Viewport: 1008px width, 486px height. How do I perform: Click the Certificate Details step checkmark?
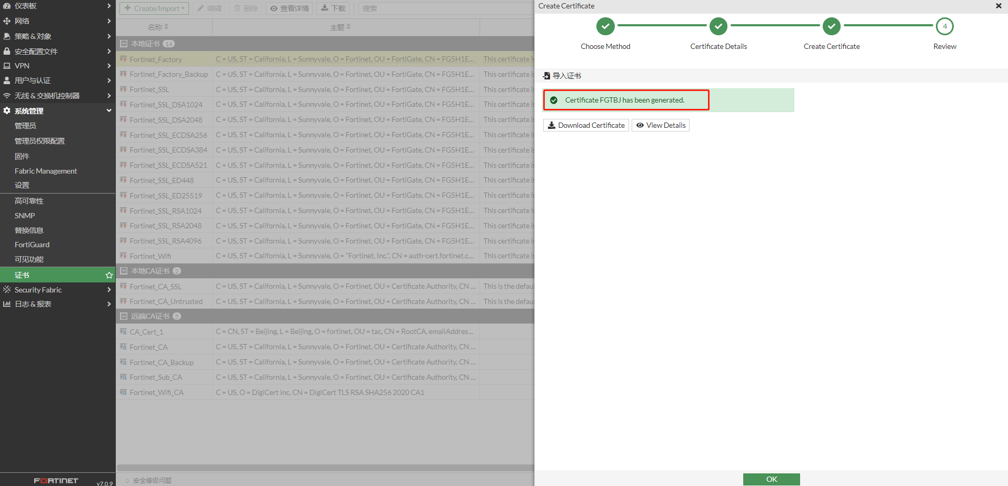click(718, 26)
